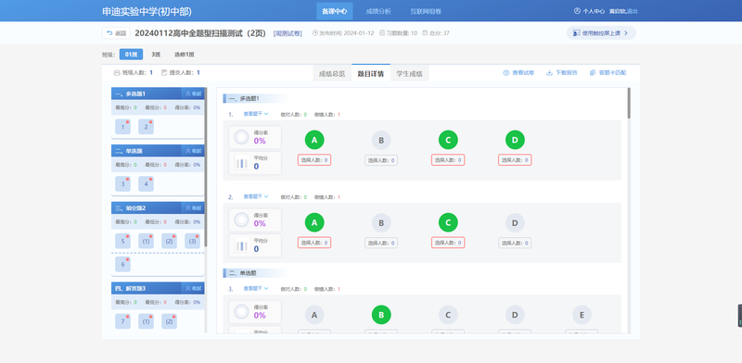Expand 查看题干 dropdown for question 1
This screenshot has height=363, width=742.
[x=256, y=114]
